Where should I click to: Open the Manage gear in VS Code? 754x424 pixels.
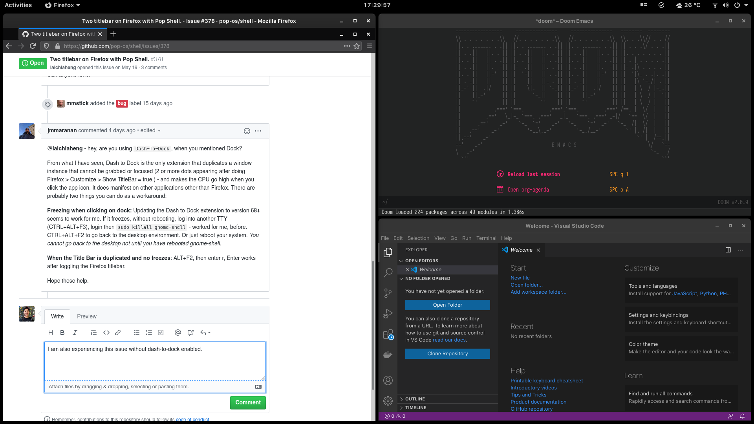[x=388, y=400]
